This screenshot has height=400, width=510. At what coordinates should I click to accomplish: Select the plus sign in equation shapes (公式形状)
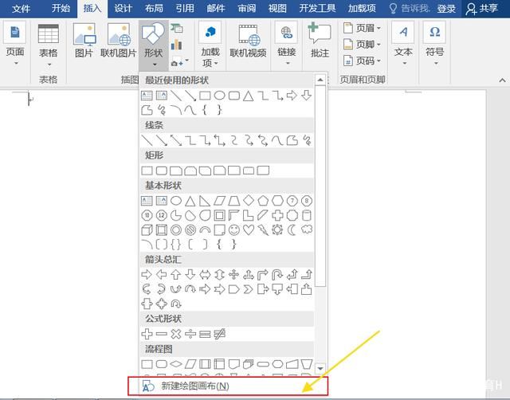tap(147, 334)
